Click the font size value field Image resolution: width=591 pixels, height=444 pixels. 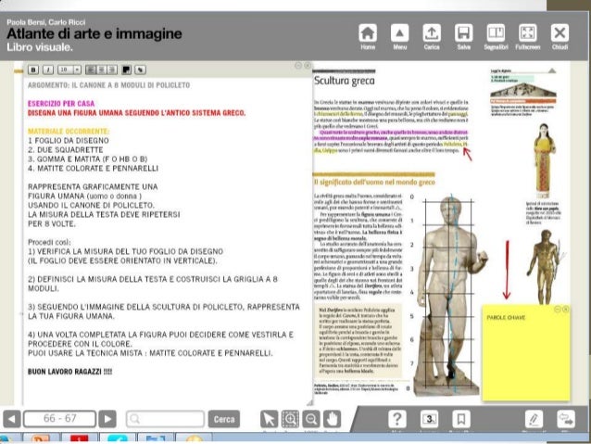(66, 70)
